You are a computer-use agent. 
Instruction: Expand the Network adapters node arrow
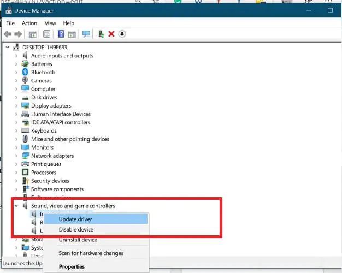coord(16,156)
